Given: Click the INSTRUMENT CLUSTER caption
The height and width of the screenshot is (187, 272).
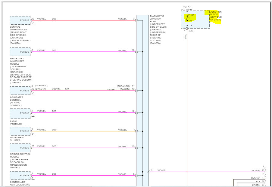Looking at the screenshot, I should click(x=17, y=139).
